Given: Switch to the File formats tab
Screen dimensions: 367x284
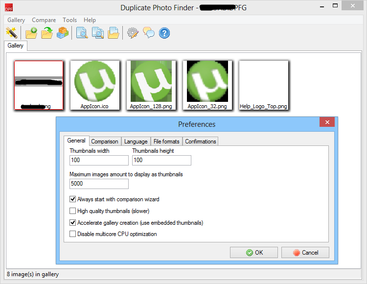Looking at the screenshot, I should [x=166, y=142].
